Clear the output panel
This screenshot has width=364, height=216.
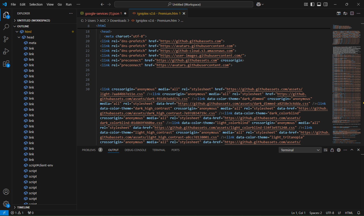click(326, 150)
